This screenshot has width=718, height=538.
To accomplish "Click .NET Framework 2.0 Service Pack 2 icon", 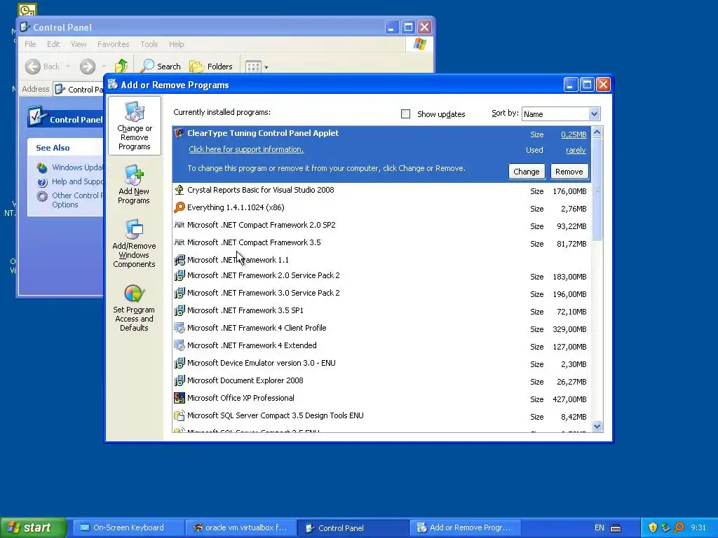I will pyautogui.click(x=179, y=275).
